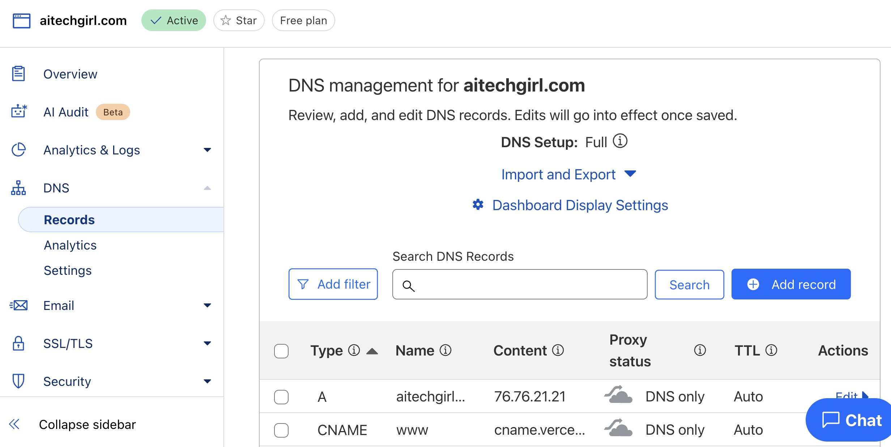The width and height of the screenshot is (891, 447).
Task: Click the SSL/TLS padlock icon
Action: pos(18,343)
